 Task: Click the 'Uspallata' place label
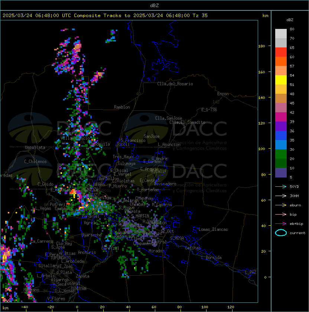(x=35, y=147)
